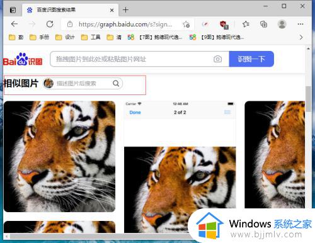Viewport: 315px width, 243px height.
Task: Open the first tiger similar image
Action: (x=59, y=157)
